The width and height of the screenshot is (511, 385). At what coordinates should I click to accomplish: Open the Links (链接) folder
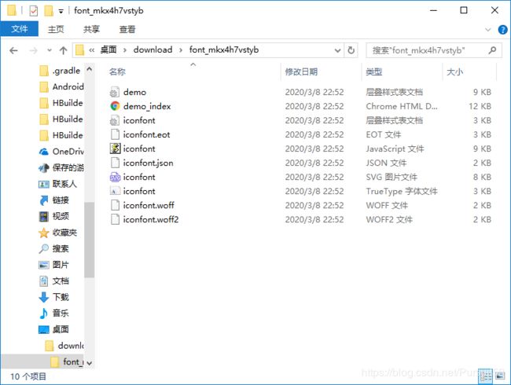(x=53, y=200)
